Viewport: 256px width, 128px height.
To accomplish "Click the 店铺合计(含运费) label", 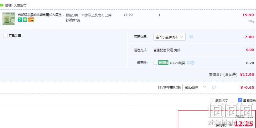I will [x=223, y=75].
